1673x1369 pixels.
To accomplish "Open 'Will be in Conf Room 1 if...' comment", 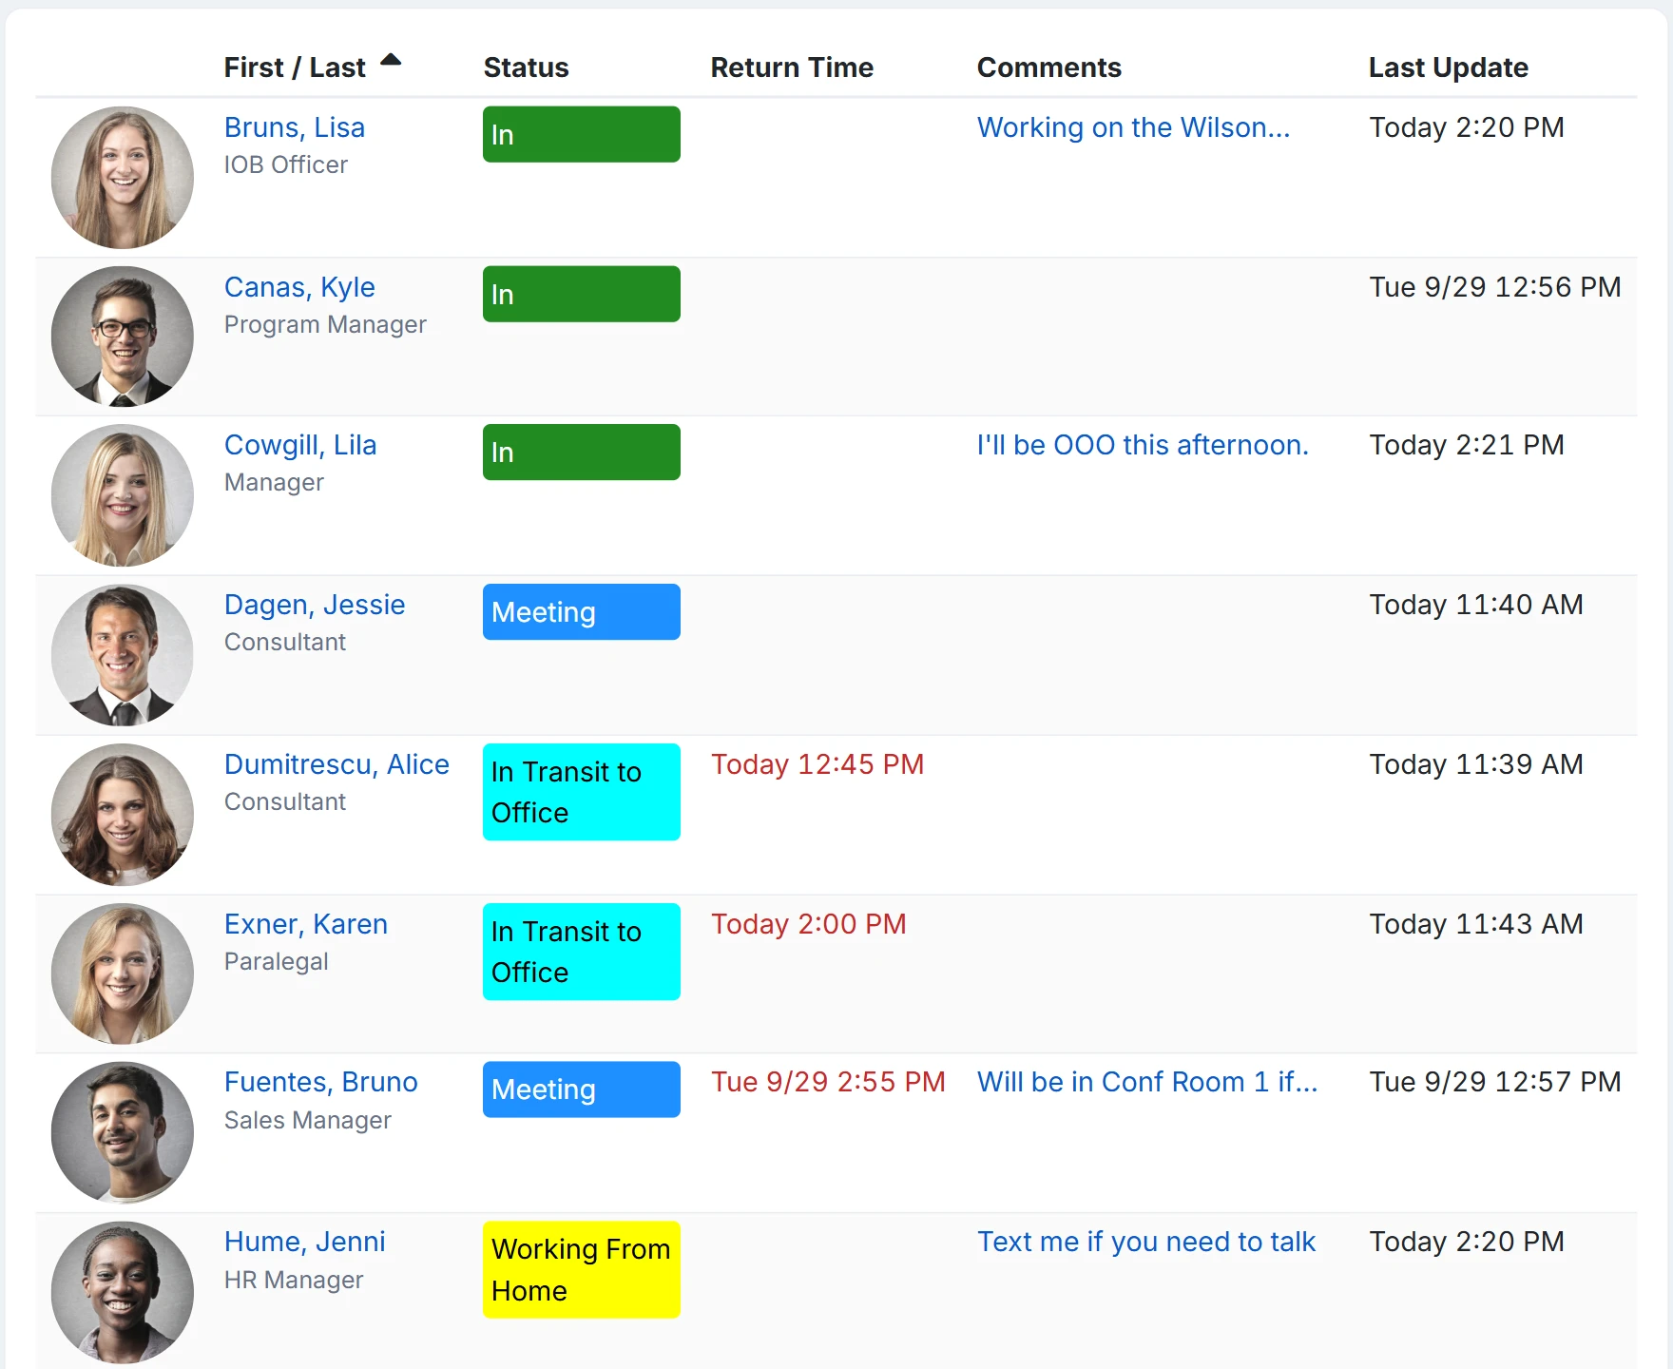I will pyautogui.click(x=1147, y=1082).
